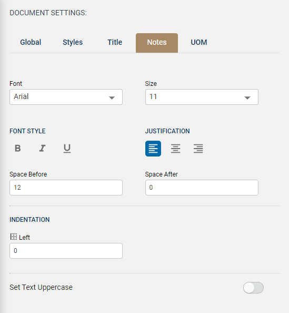Select right justification alignment
This screenshot has height=313, width=289.
(x=198, y=149)
